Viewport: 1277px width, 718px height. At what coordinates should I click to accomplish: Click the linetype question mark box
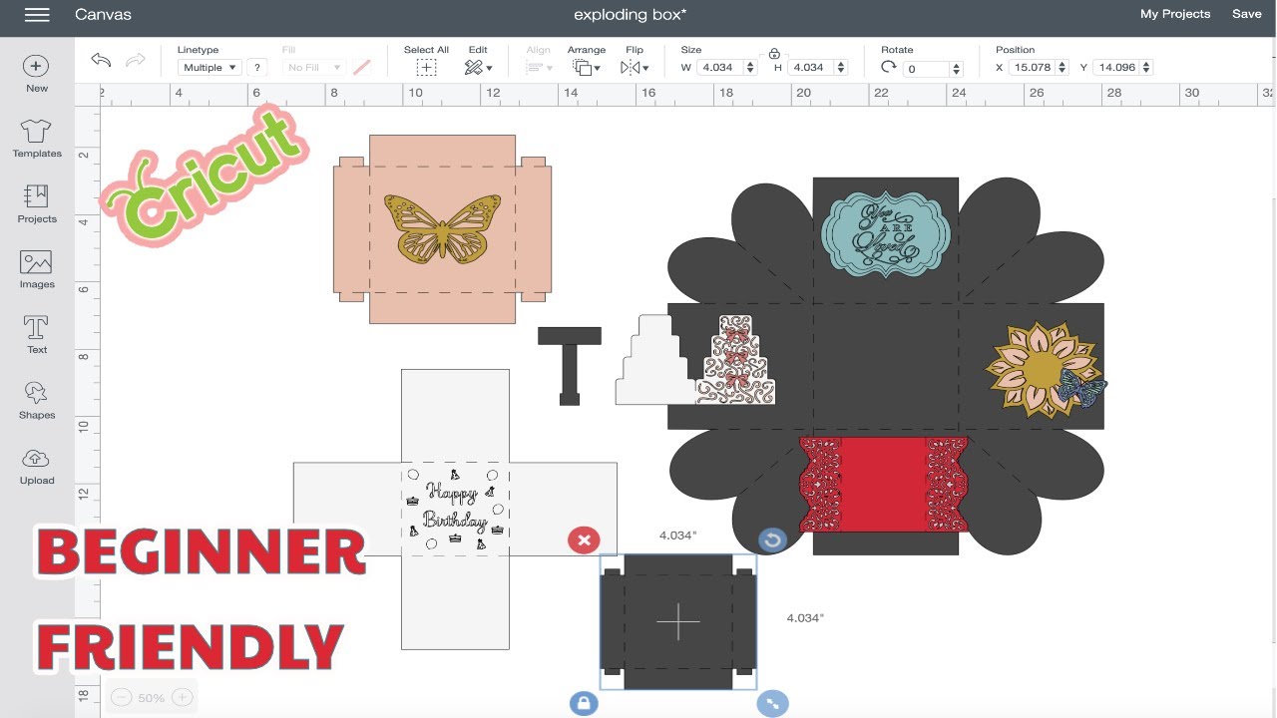click(257, 68)
